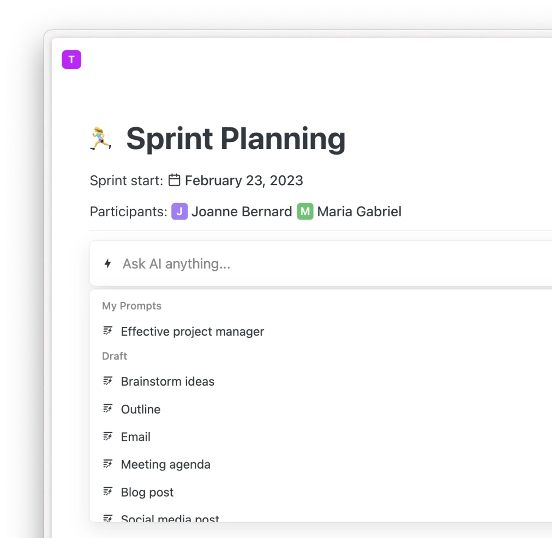Click the prompt icon beside Effective project manager

[108, 330]
